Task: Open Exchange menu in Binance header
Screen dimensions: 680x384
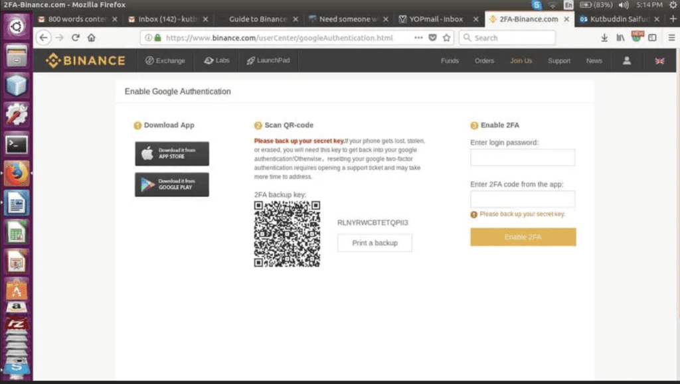Action: coord(165,60)
